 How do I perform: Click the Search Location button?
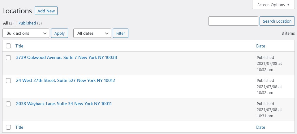click(x=277, y=21)
